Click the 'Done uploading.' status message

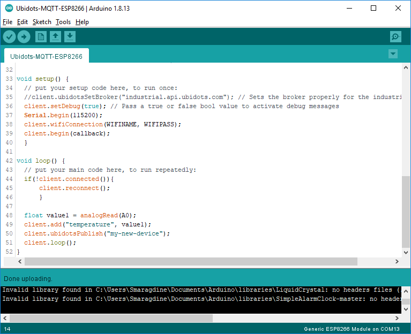pos(28,279)
